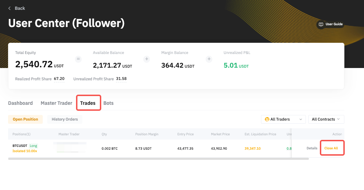364x190 pixels.
Task: Go to the Bots tab
Action: pos(108,103)
